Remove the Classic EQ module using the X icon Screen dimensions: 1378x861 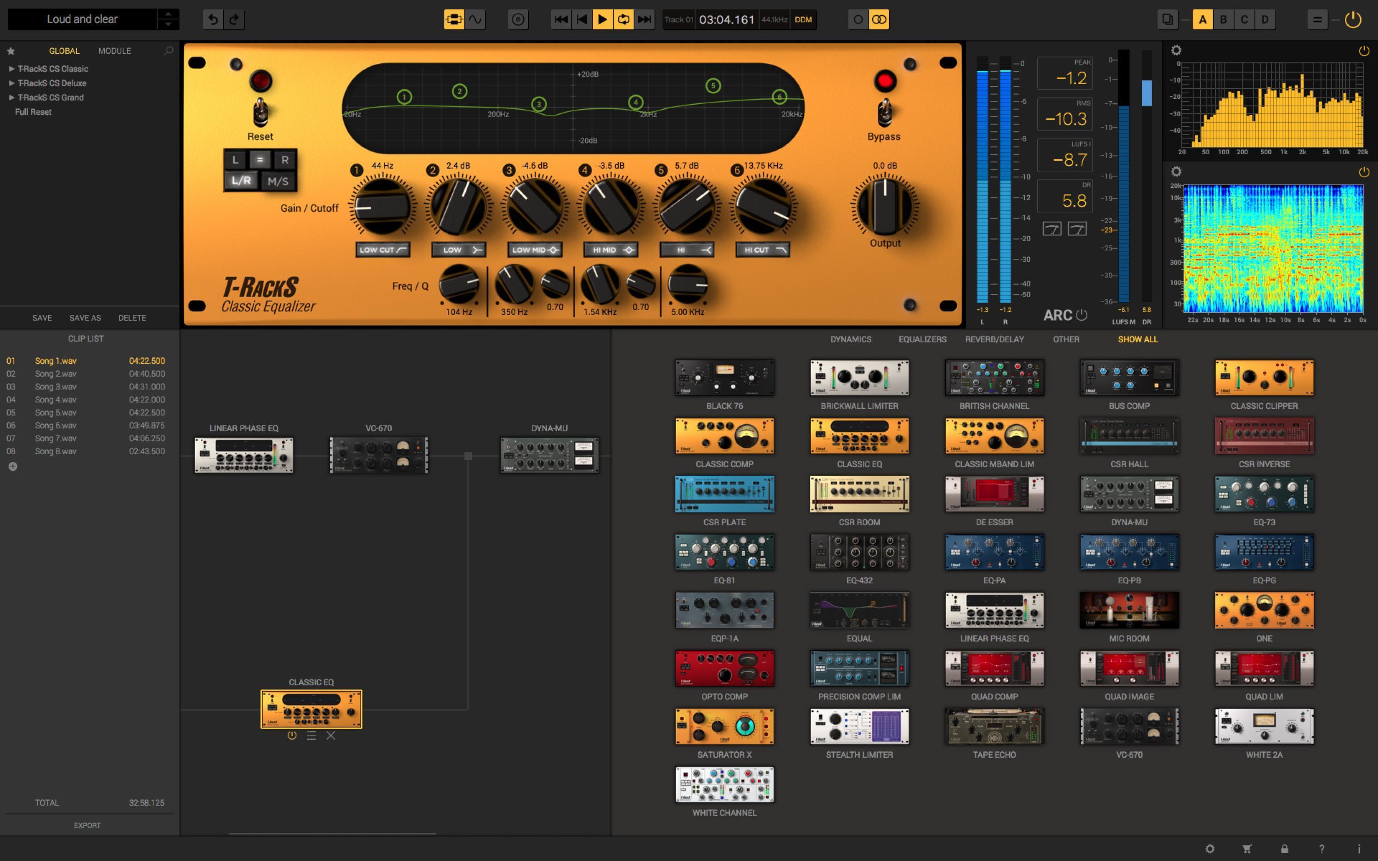click(331, 736)
